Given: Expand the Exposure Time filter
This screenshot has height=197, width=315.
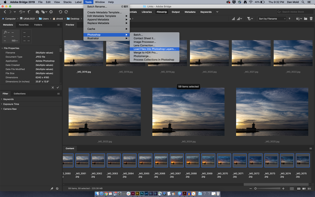Looking at the screenshot, I should (x=10, y=104).
